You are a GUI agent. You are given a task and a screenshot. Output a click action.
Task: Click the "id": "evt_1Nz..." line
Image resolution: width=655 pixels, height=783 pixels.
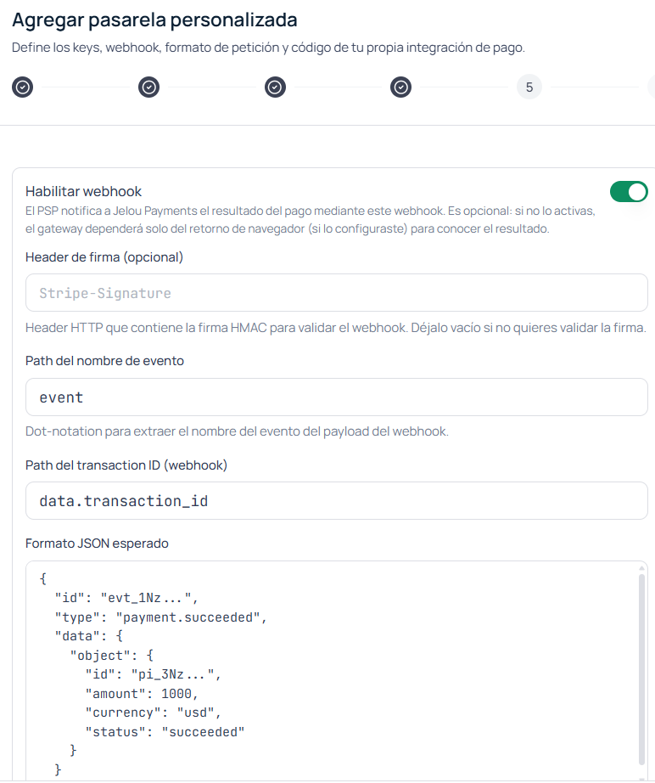pyautogui.click(x=126, y=598)
